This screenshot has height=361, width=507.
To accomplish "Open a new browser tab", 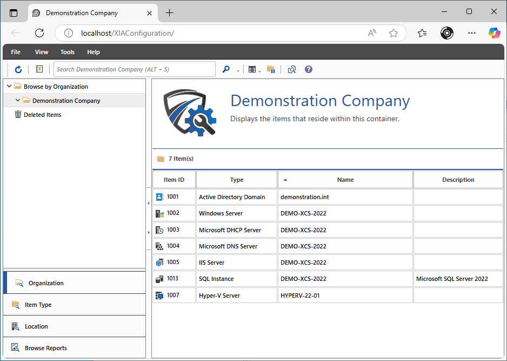I will pyautogui.click(x=169, y=12).
